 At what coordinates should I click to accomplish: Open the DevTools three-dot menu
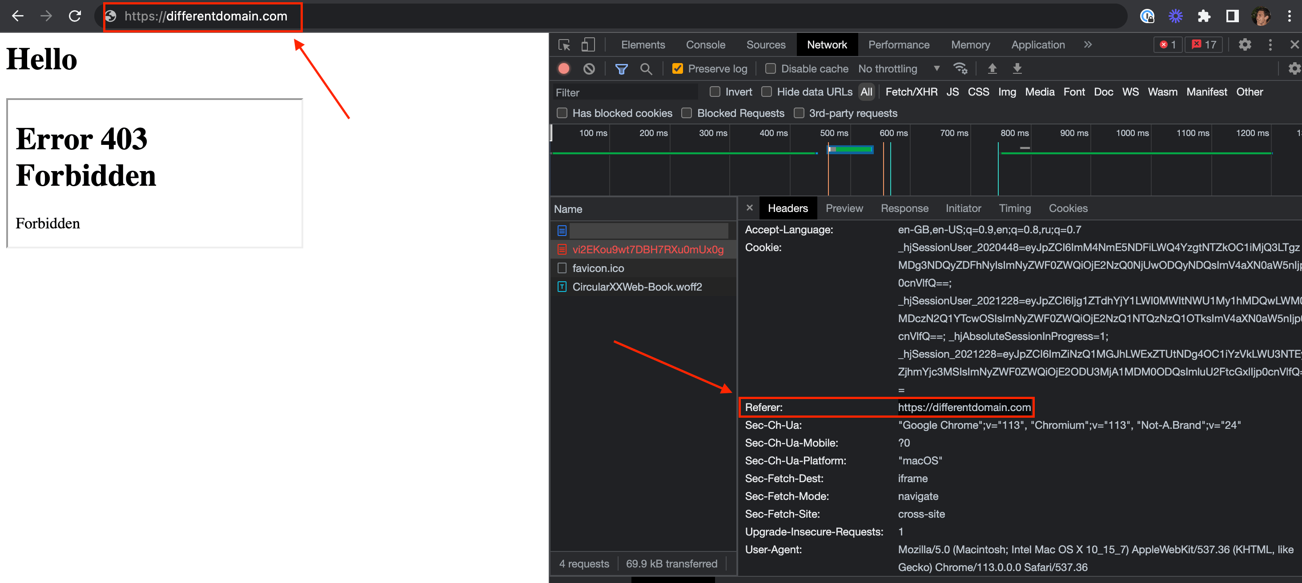[x=1270, y=44]
